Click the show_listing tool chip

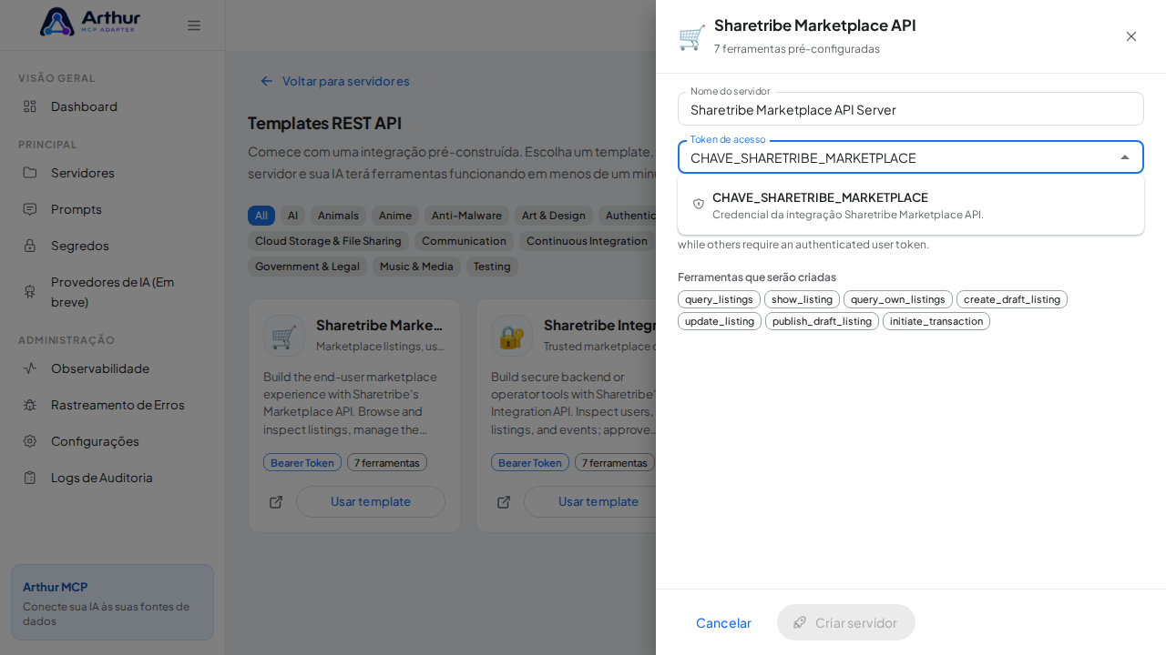click(802, 299)
